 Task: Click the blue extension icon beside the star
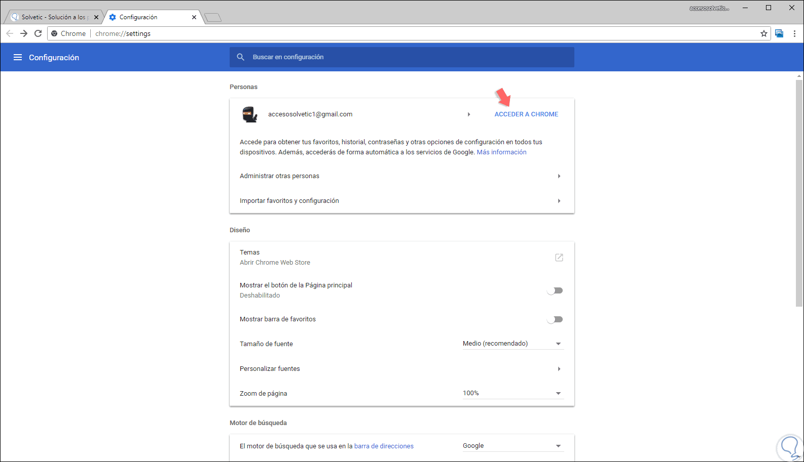point(779,33)
